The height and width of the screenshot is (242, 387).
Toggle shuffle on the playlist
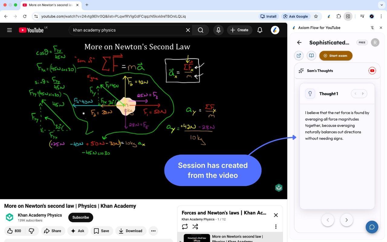195,226
